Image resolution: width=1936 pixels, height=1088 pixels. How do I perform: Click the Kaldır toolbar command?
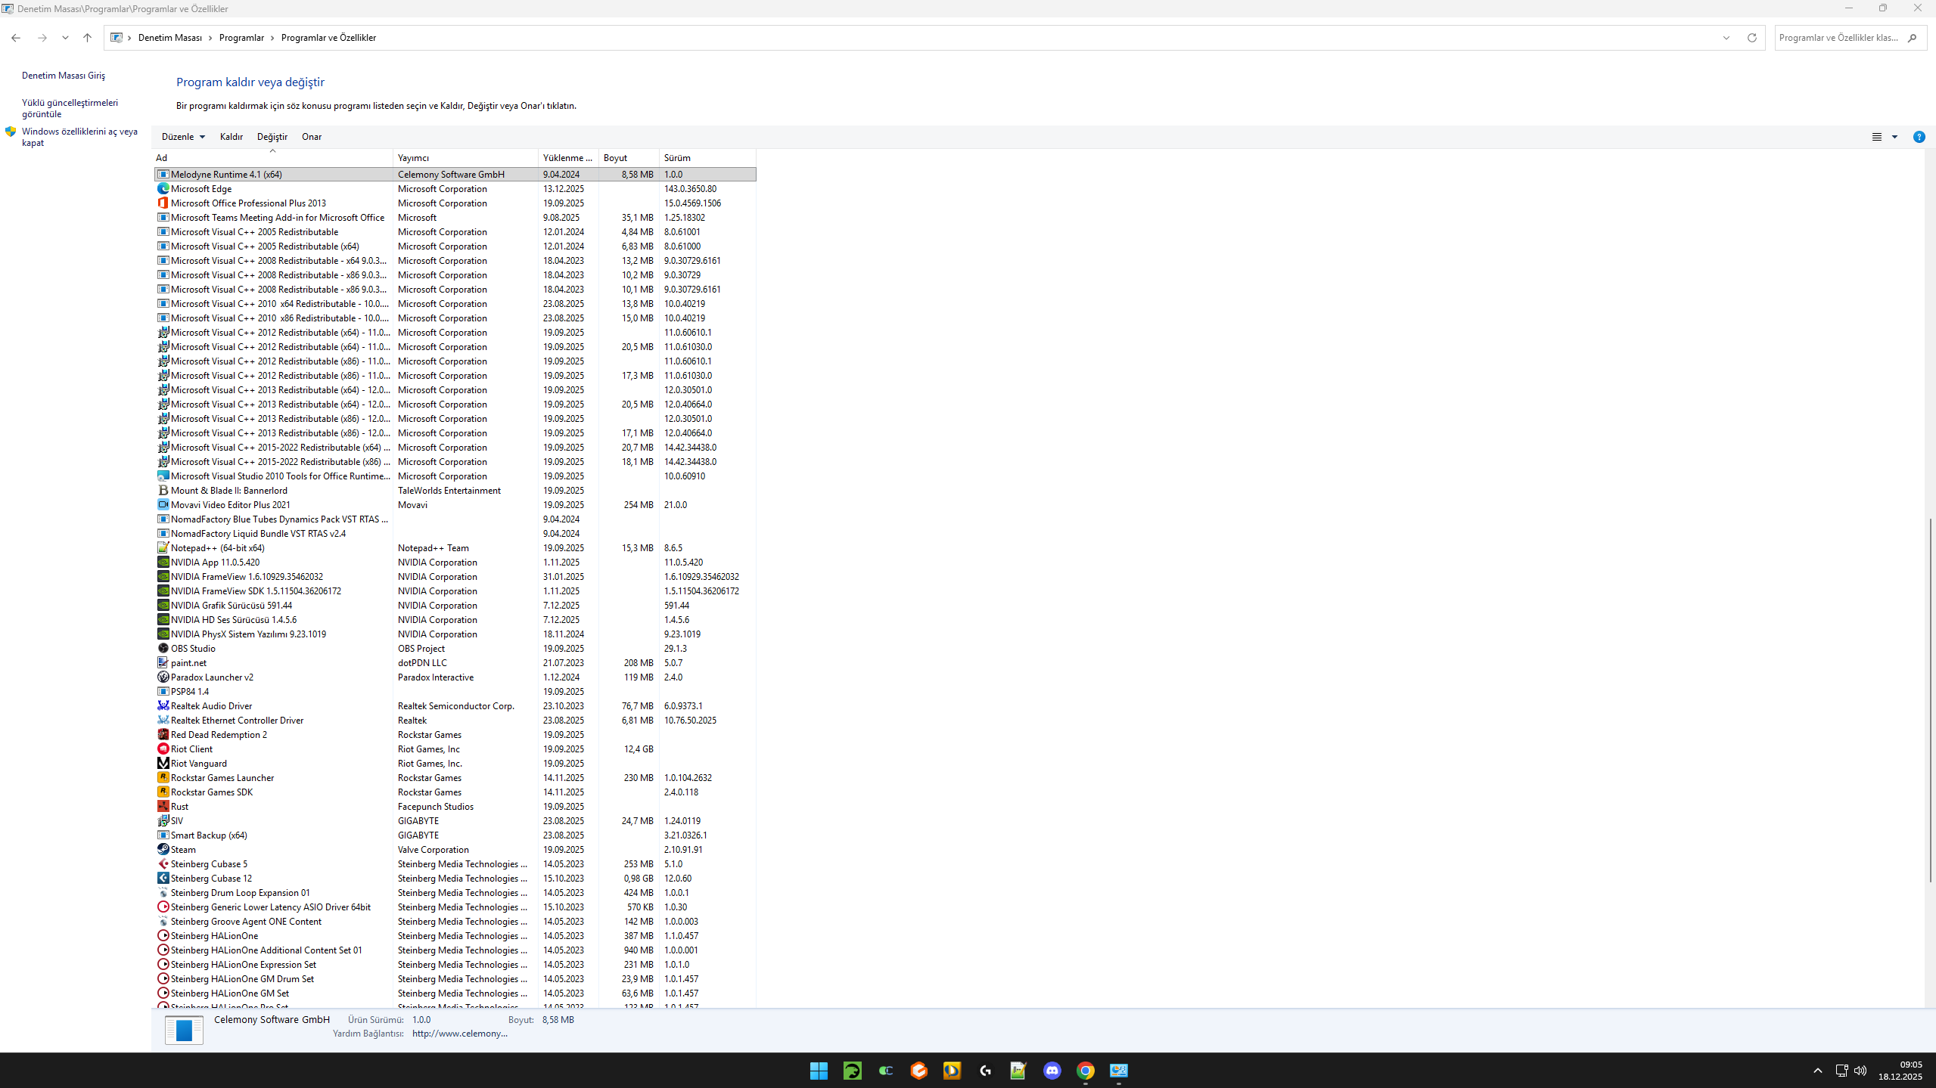232,137
